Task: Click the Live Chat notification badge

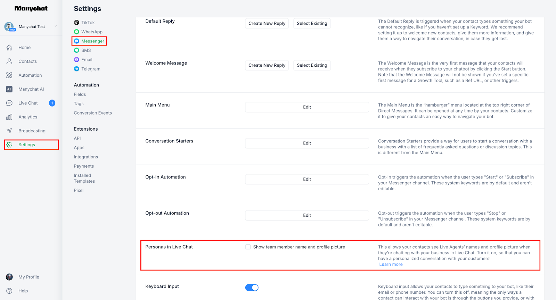Action: click(52, 103)
